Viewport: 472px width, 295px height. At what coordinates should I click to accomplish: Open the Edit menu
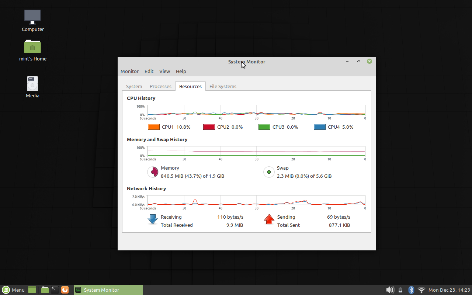pos(149,71)
